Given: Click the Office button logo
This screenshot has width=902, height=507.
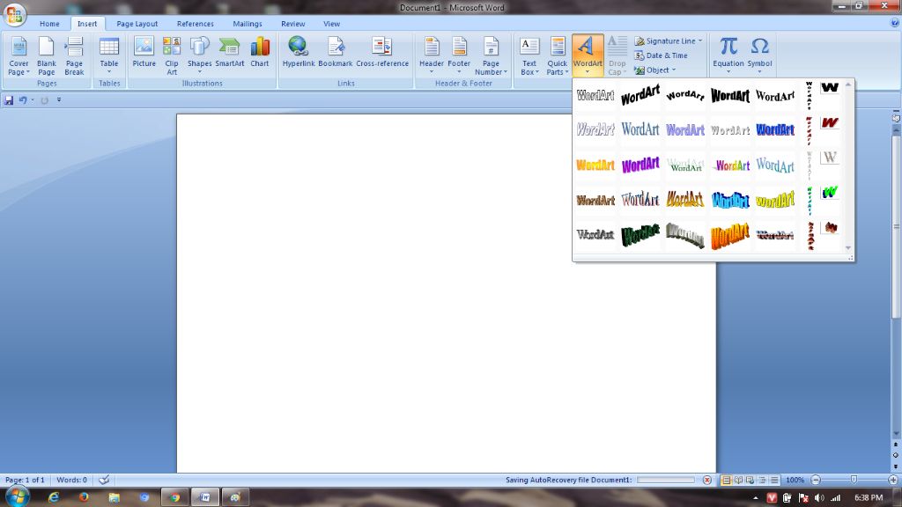Looking at the screenshot, I should [15, 15].
